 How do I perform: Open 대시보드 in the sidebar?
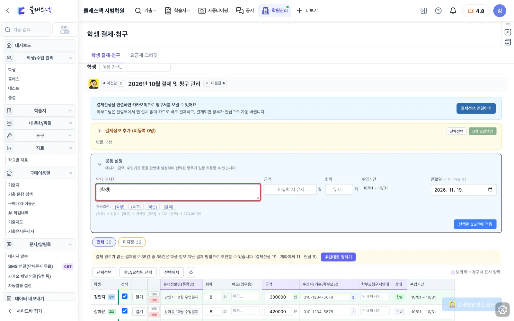[39, 45]
